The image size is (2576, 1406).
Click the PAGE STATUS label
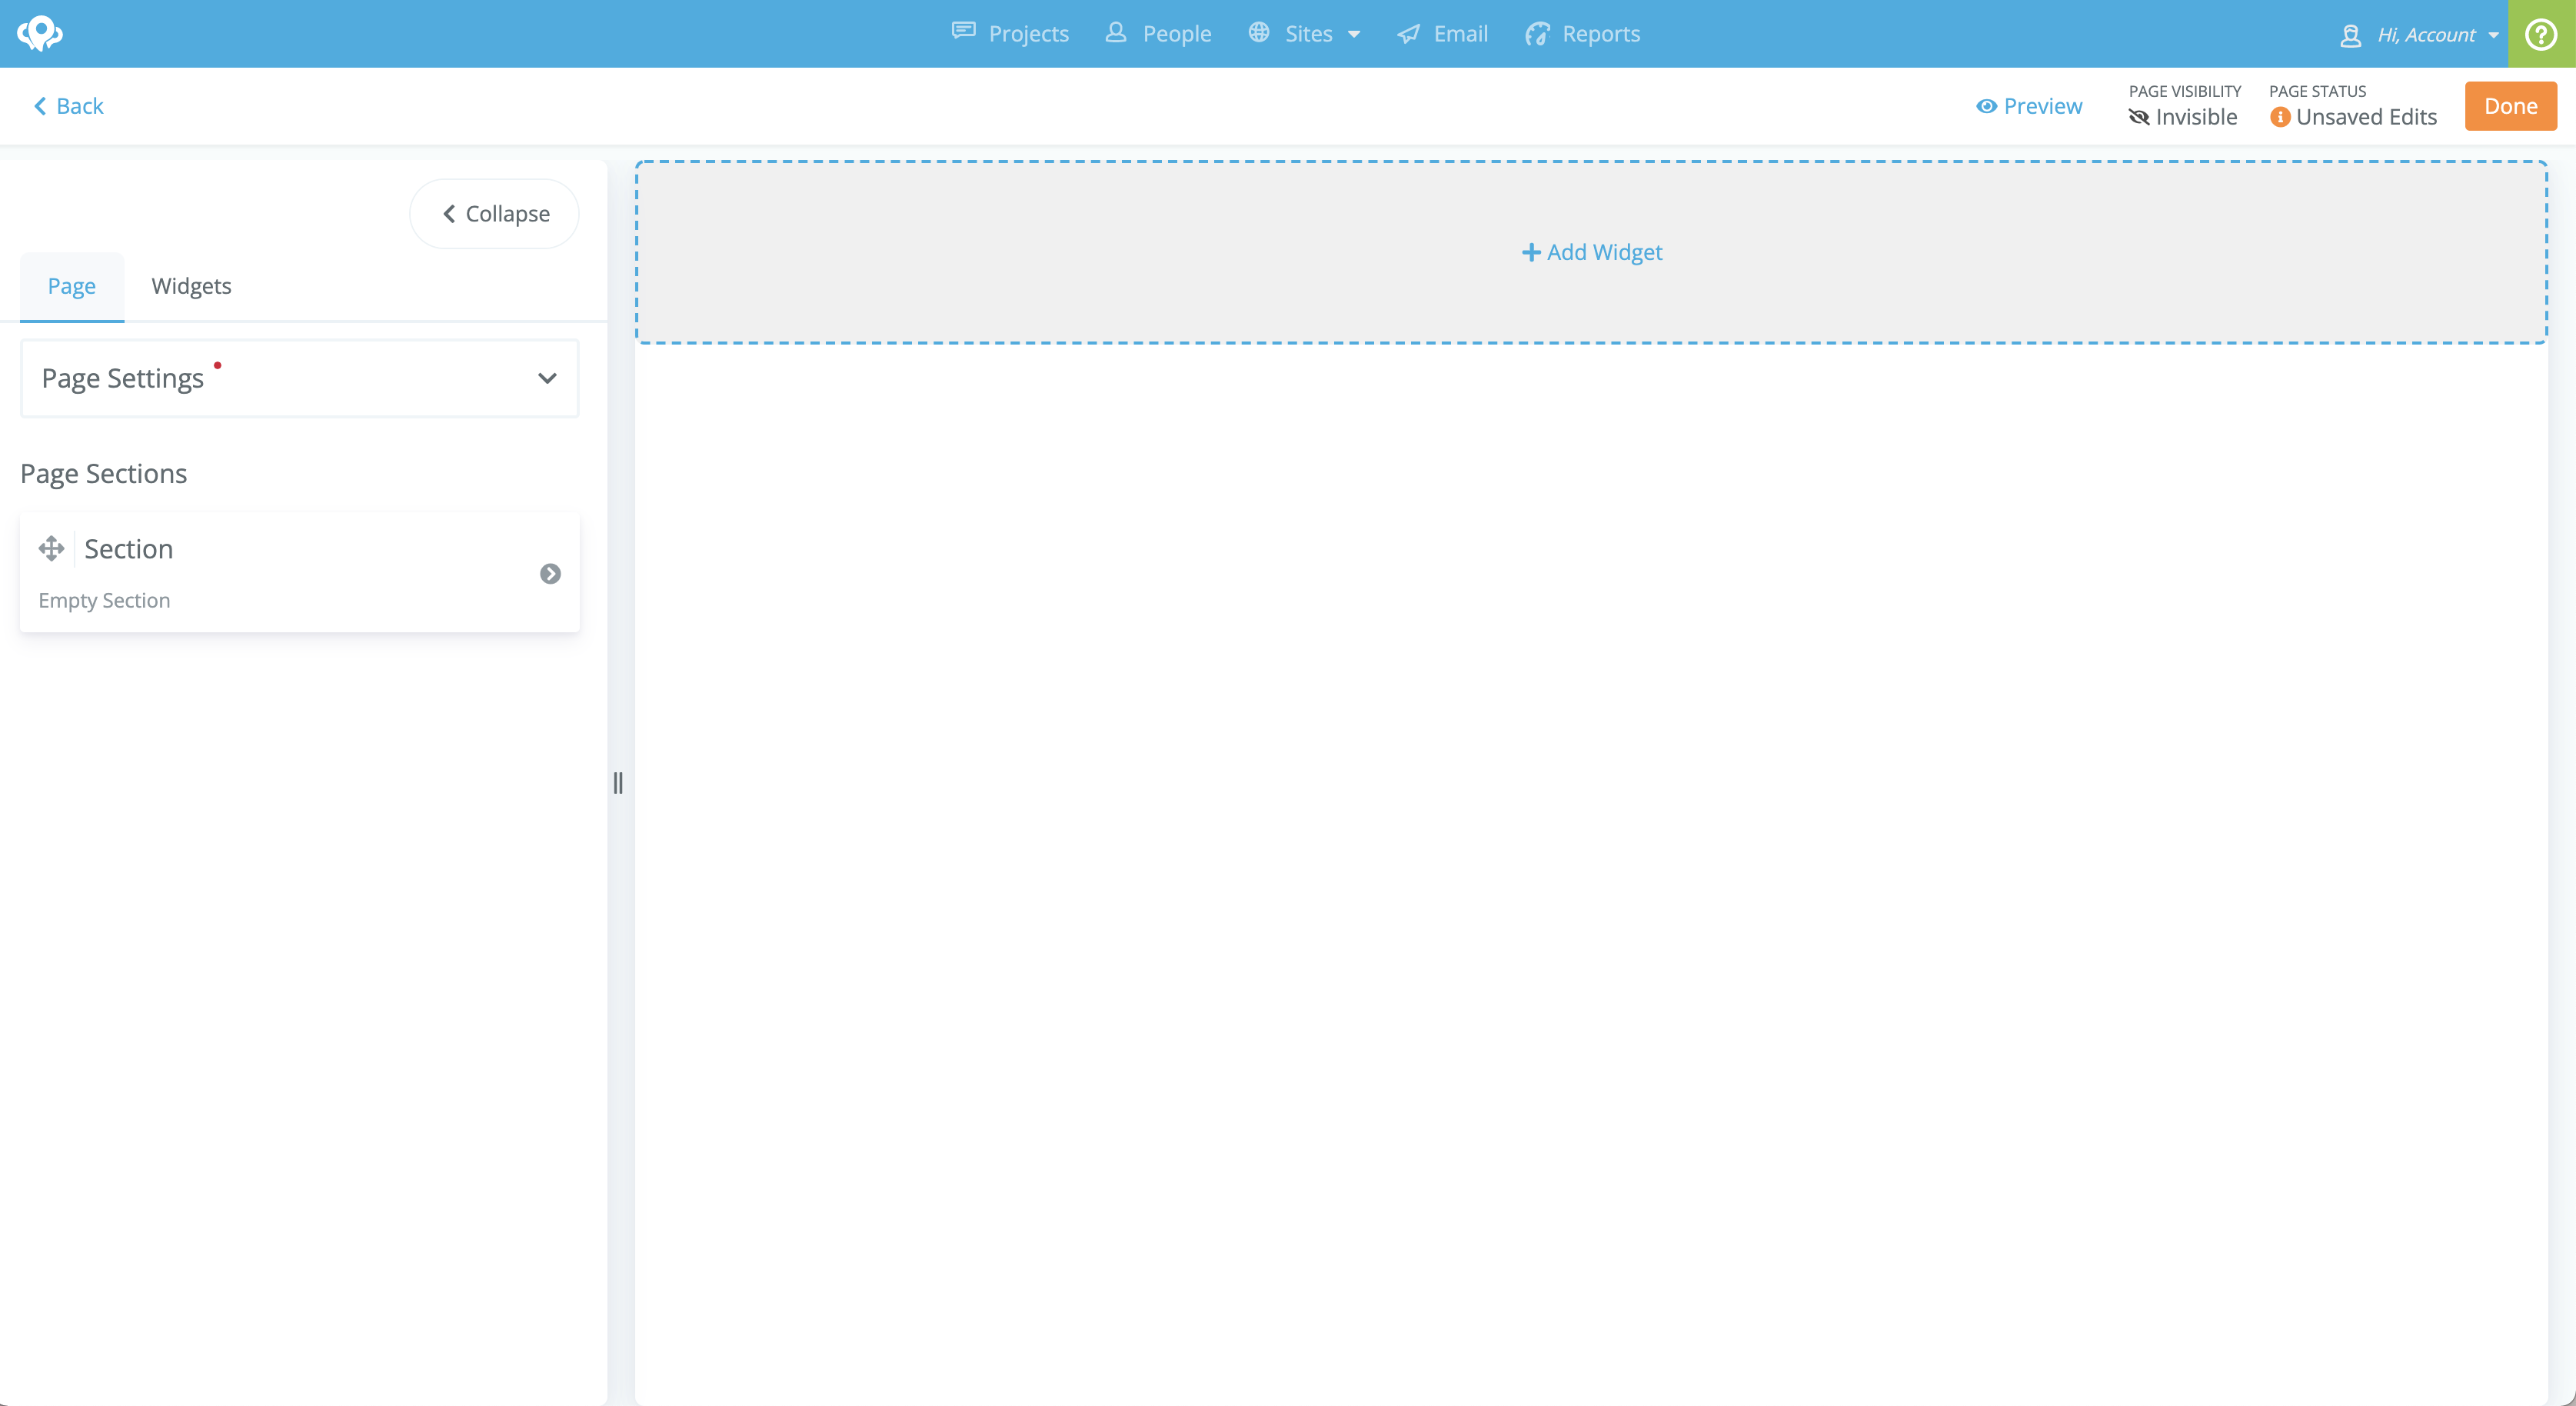click(x=2317, y=91)
